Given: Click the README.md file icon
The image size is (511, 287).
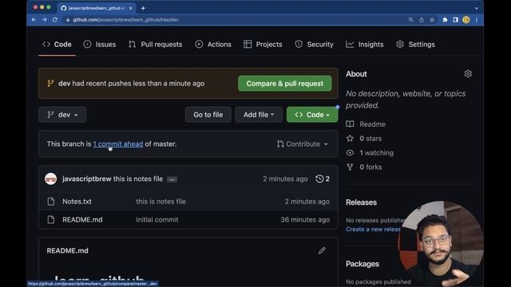Looking at the screenshot, I should point(51,220).
